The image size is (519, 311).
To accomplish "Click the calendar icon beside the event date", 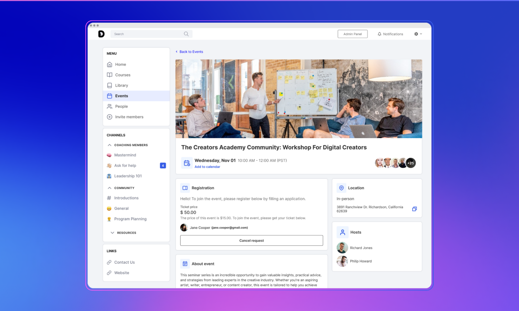I will click(186, 163).
